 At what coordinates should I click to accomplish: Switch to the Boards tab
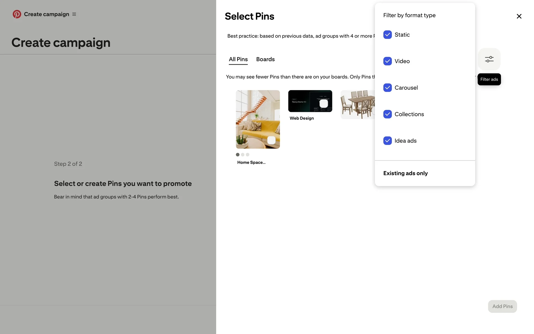pyautogui.click(x=265, y=59)
